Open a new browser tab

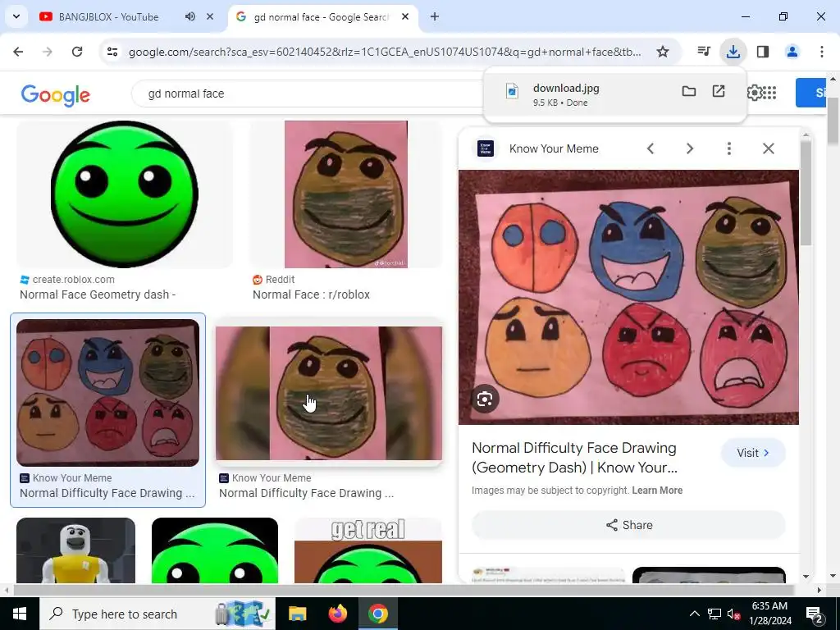pyautogui.click(x=435, y=16)
